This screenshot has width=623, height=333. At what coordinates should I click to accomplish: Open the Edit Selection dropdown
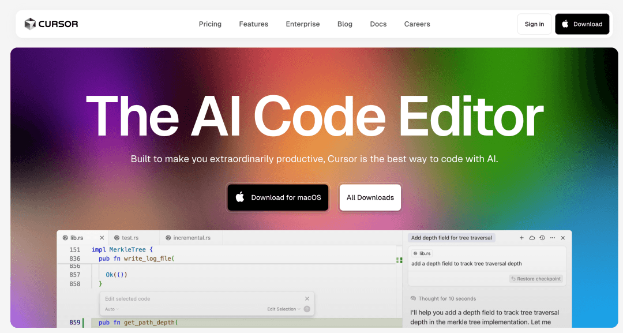click(283, 309)
